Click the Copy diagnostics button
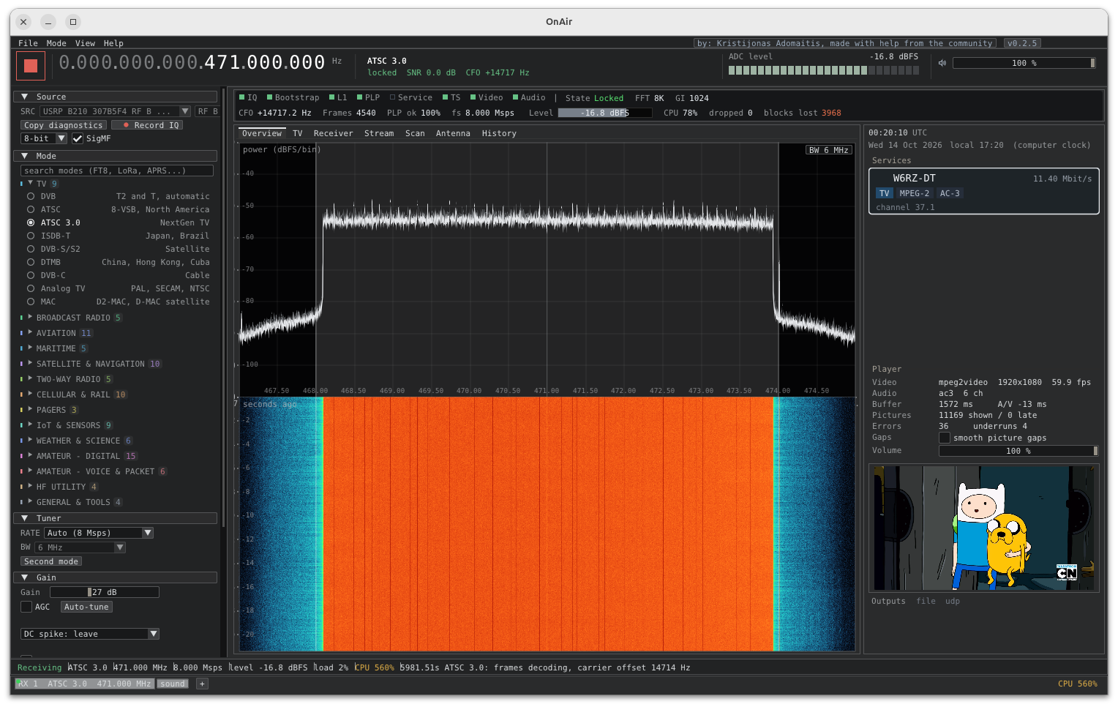 63,125
